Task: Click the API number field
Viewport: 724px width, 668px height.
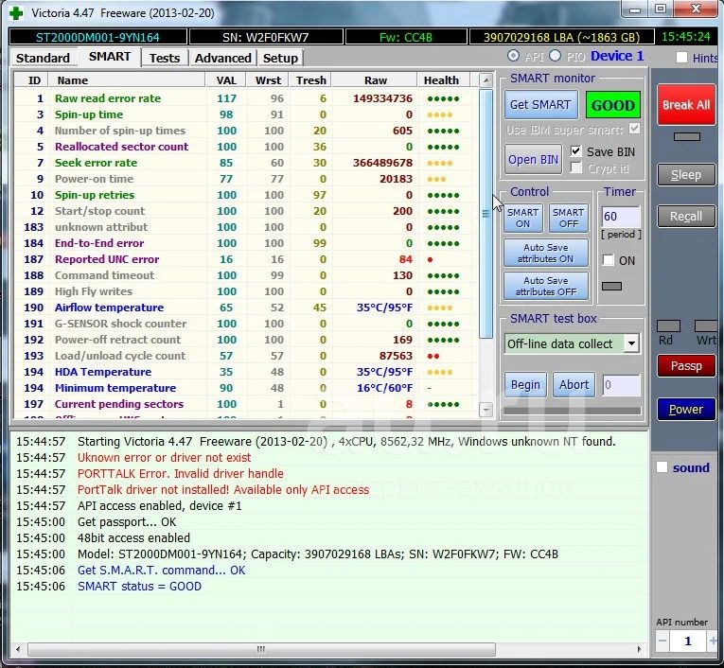Action: coord(687,641)
